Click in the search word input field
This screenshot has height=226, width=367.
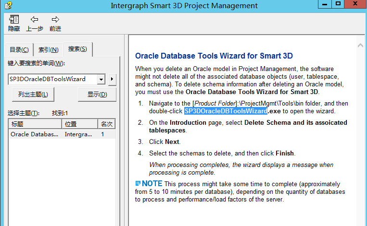[x=52, y=79]
